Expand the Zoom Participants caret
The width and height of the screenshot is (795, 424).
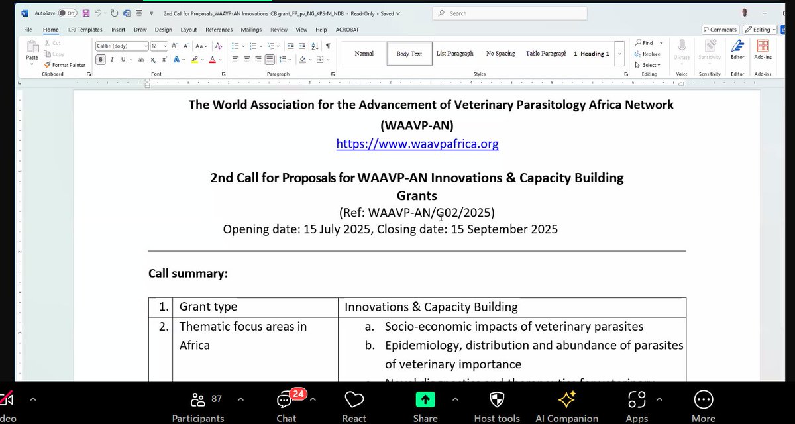pos(240,399)
